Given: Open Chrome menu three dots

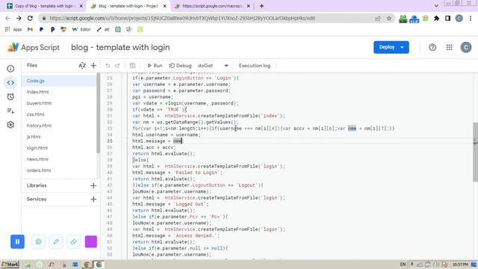Looking at the screenshot, I should [x=471, y=18].
